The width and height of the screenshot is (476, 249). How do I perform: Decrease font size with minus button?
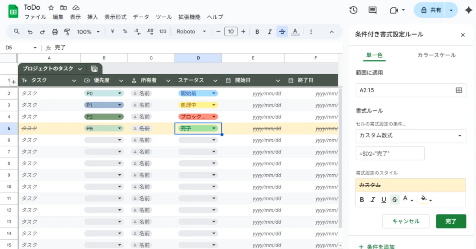218,32
